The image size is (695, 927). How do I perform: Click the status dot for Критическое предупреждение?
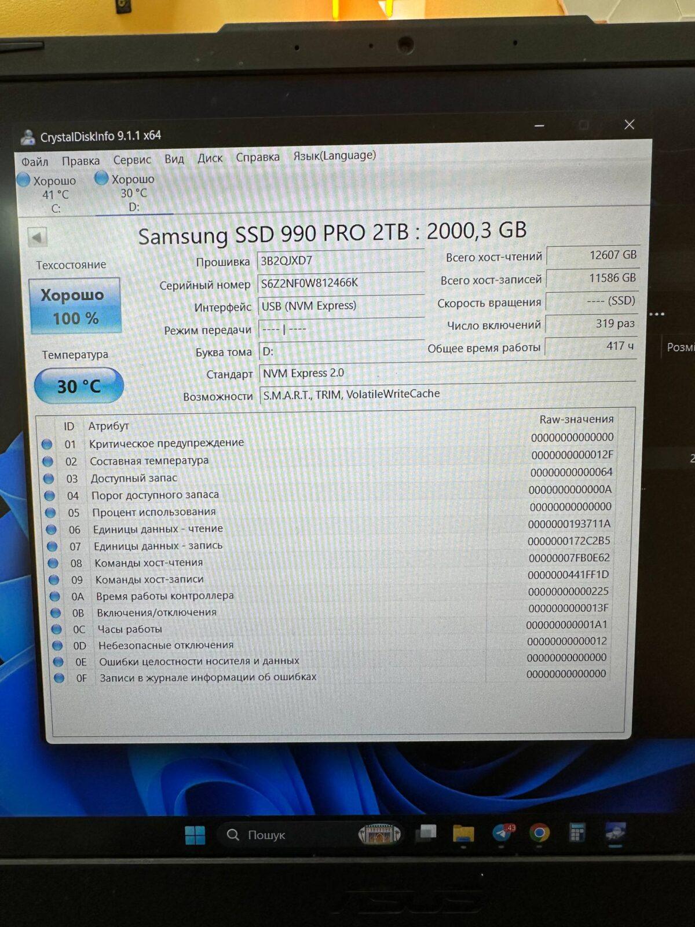click(x=47, y=444)
